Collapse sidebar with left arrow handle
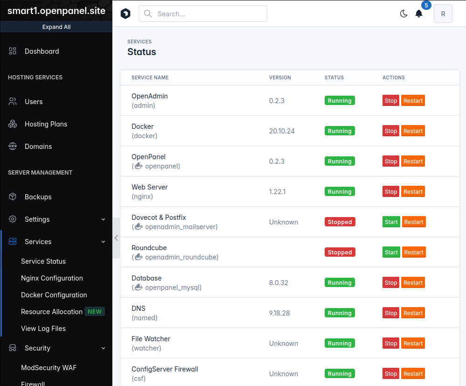Screen dimensions: 466x386 116,238
